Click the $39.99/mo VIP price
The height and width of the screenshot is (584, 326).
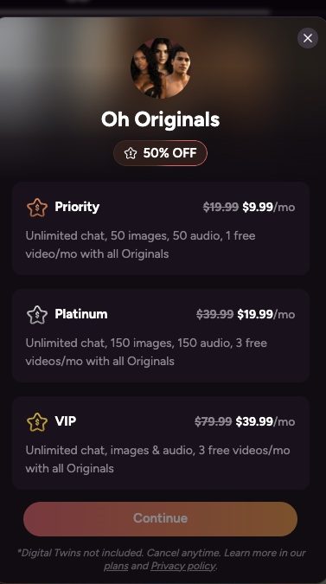(265, 421)
